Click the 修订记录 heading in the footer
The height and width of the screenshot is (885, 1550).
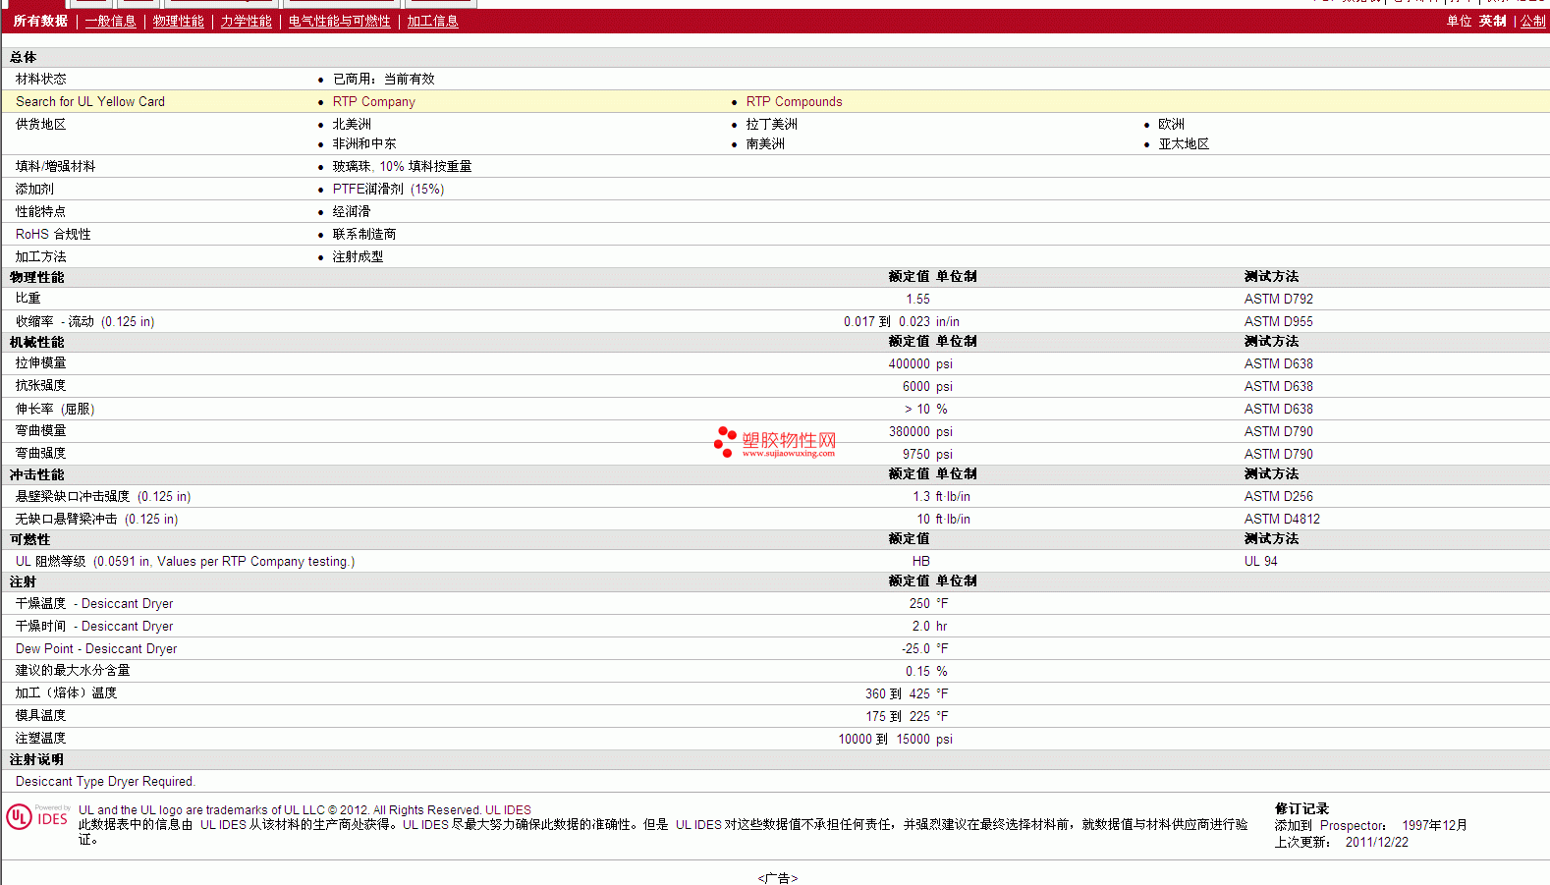pyautogui.click(x=1301, y=808)
